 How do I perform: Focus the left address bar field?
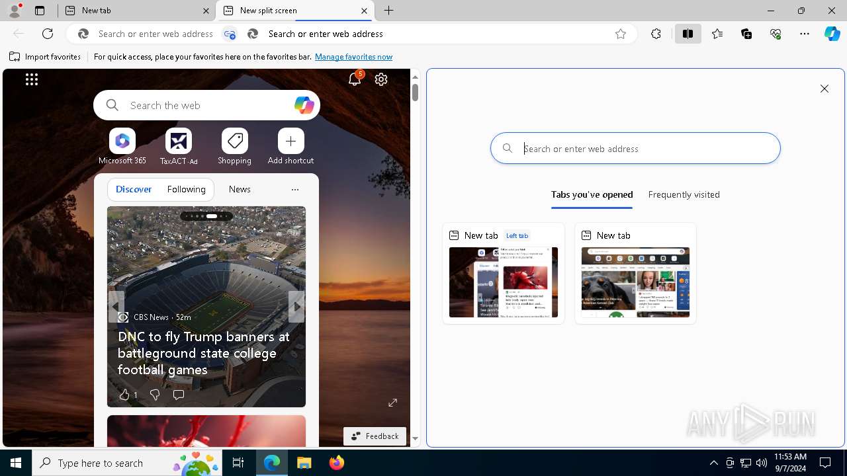coord(156,34)
